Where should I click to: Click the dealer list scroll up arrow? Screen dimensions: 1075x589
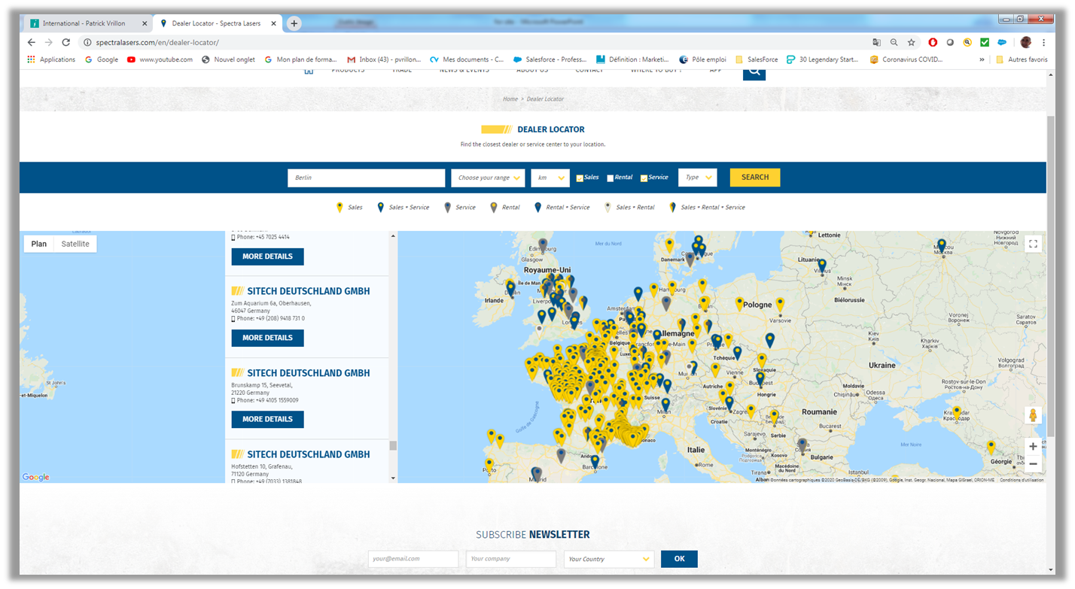393,235
